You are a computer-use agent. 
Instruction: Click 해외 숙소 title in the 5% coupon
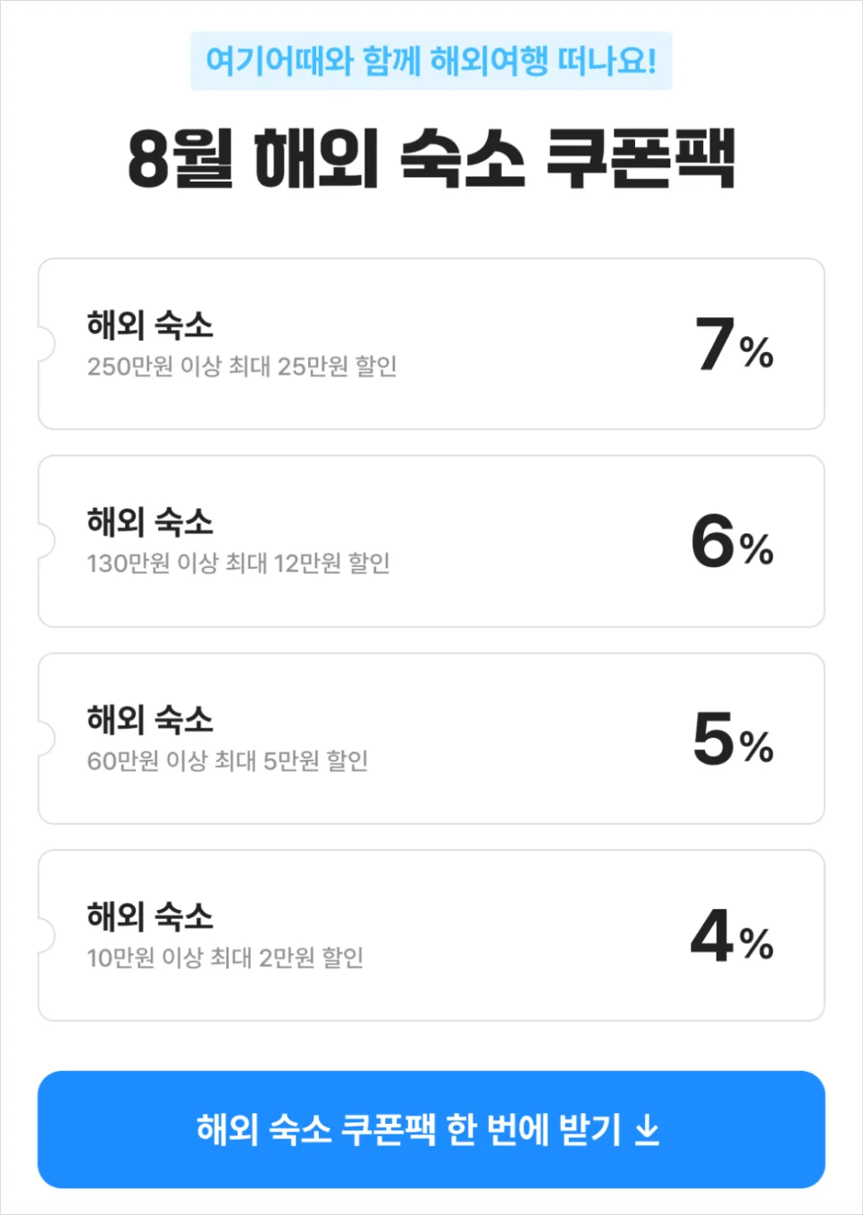(150, 719)
